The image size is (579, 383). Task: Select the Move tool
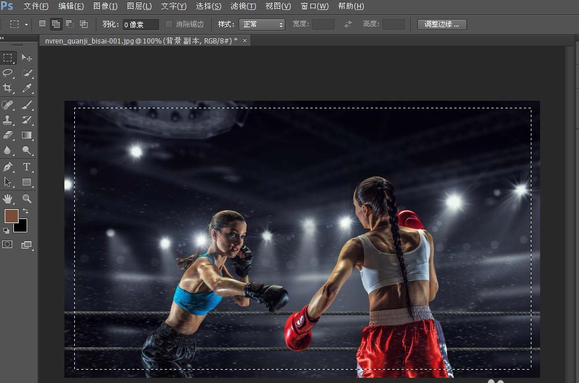click(x=27, y=58)
